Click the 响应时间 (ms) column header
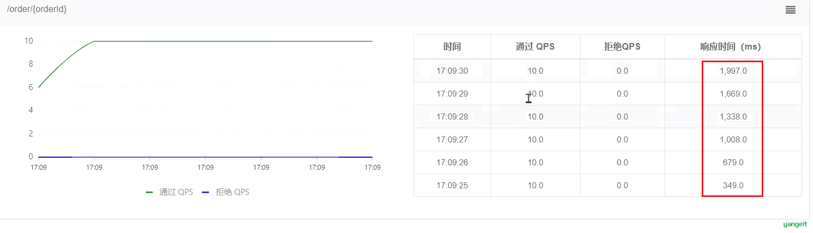 [x=733, y=47]
